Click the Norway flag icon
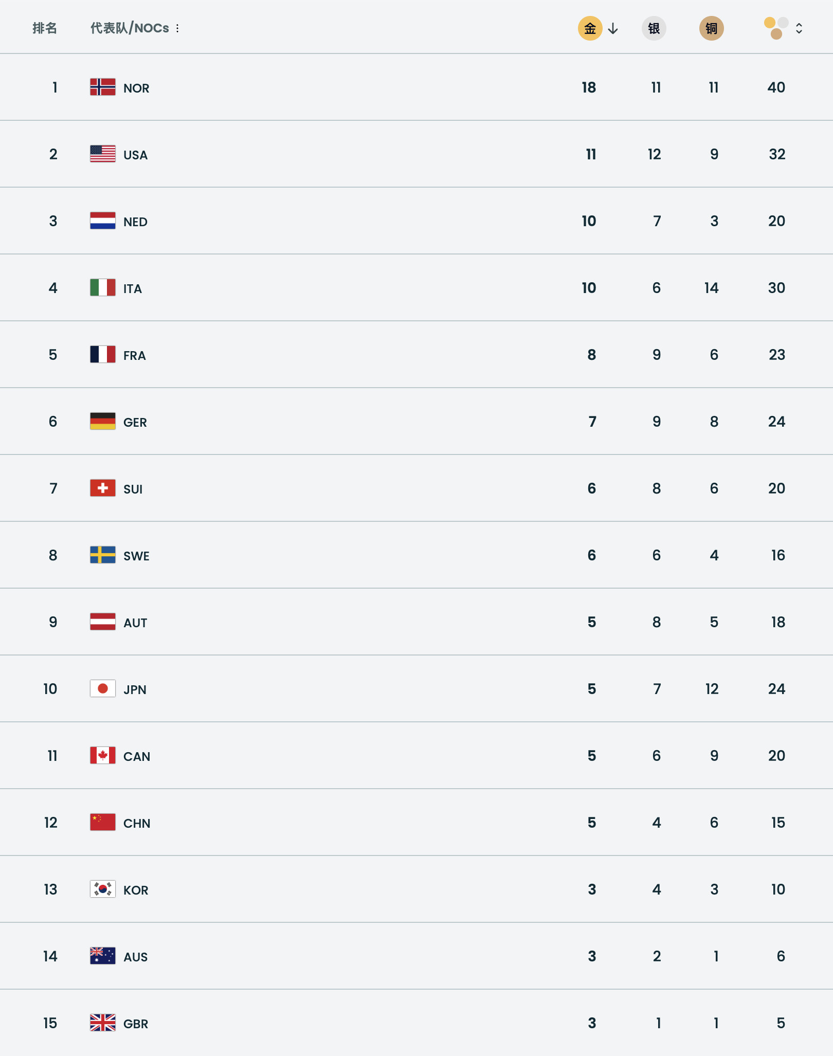833x1056 pixels. pyautogui.click(x=103, y=87)
